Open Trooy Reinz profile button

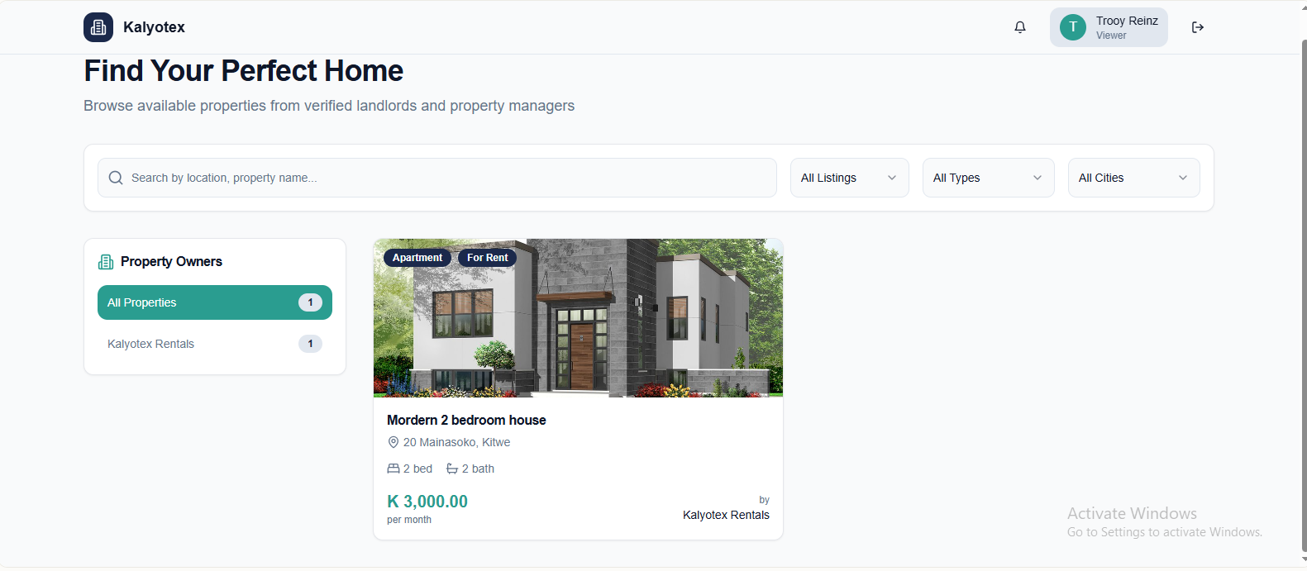[1109, 27]
